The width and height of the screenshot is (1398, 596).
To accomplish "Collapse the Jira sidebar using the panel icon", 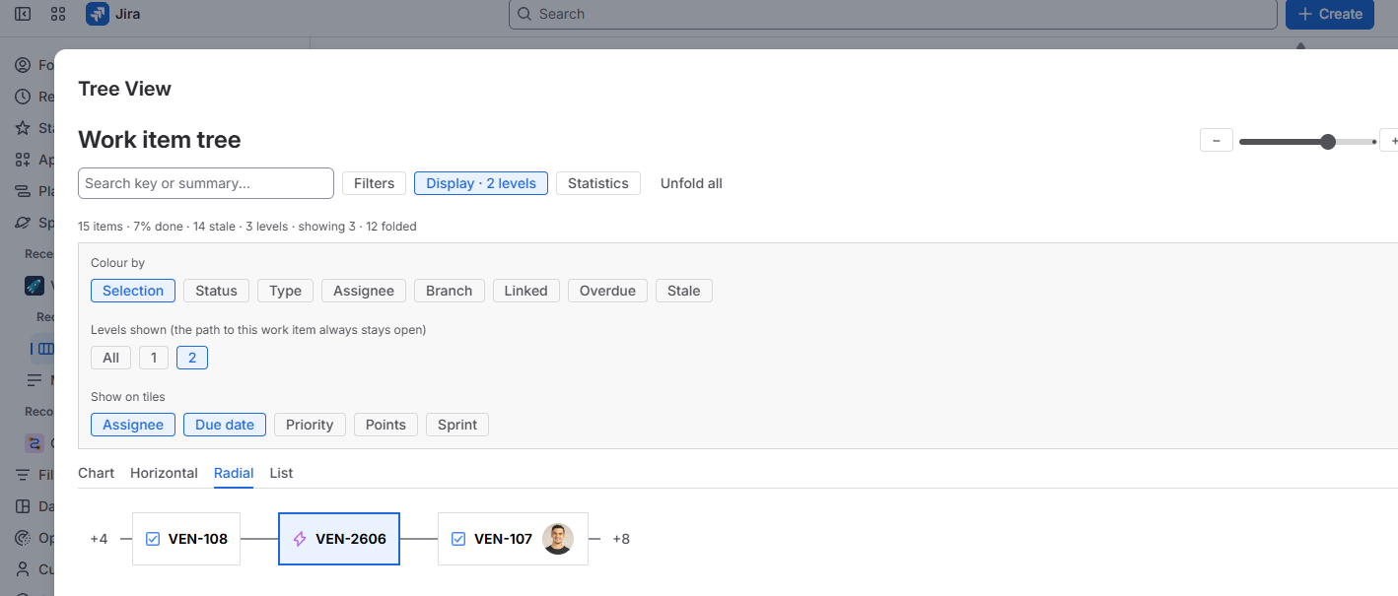I will click(23, 14).
